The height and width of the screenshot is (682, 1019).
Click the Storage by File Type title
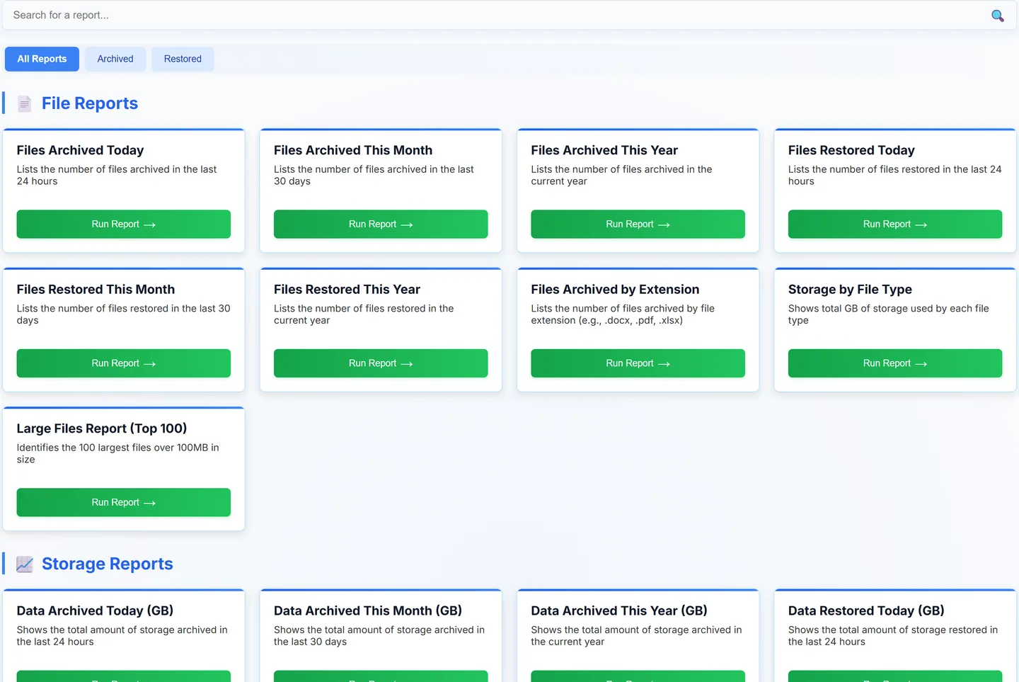[x=850, y=289]
